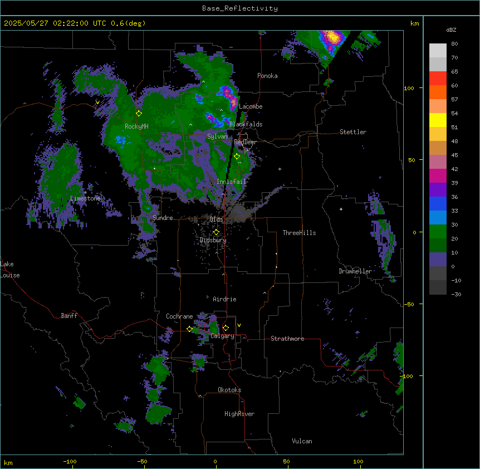Click the Lake Louise label
Image resolution: width=480 pixels, height=469 pixels.
coord(10,270)
